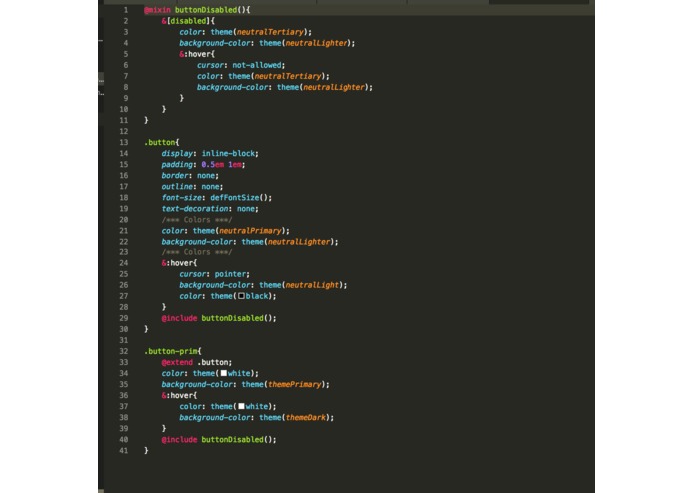Click the .button-prim{ selector

[173, 351]
